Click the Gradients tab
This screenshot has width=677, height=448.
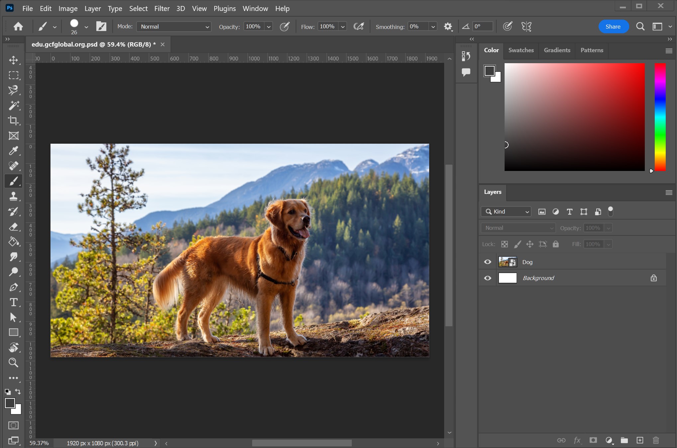557,50
